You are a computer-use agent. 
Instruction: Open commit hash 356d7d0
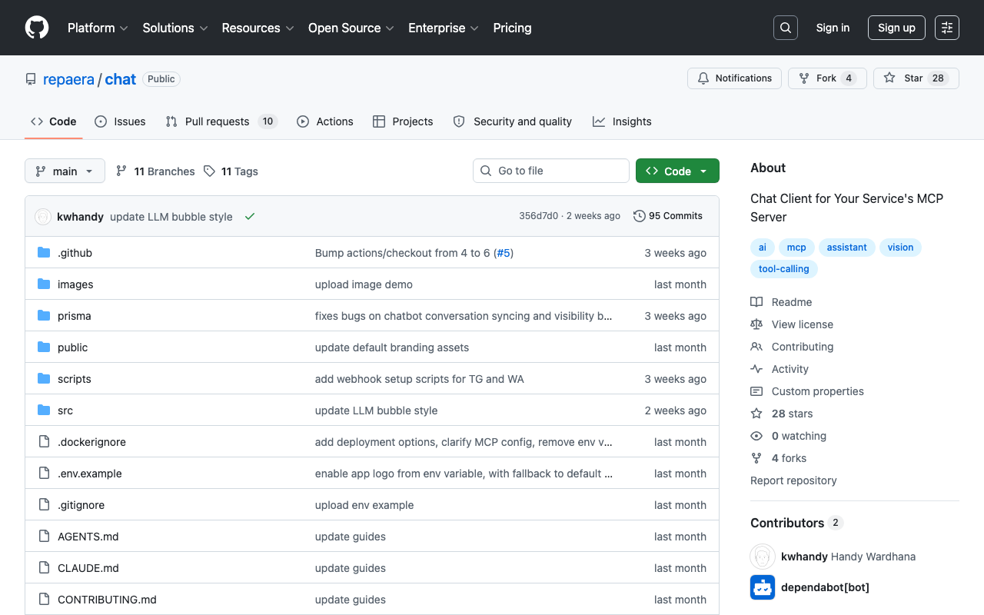click(538, 216)
